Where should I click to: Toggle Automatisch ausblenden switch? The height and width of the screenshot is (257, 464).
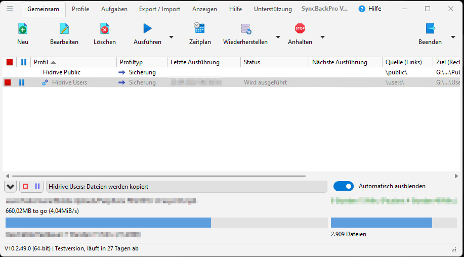344,186
